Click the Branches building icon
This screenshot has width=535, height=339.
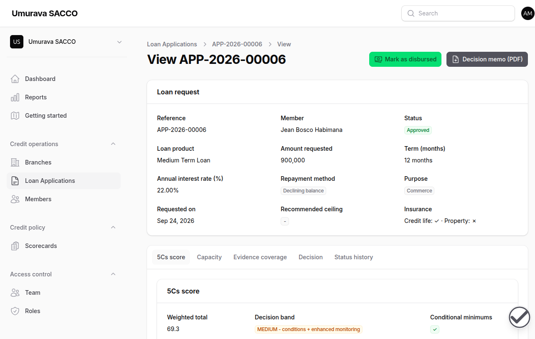pos(15,162)
